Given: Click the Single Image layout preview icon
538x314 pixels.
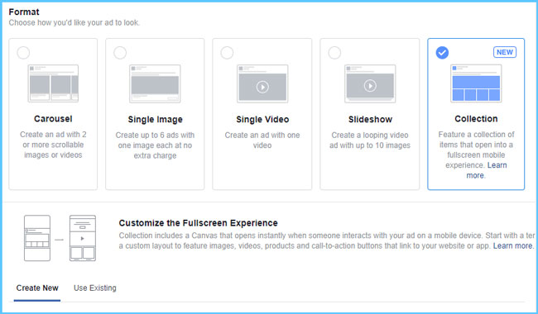Looking at the screenshot, I should pyautogui.click(x=155, y=83).
